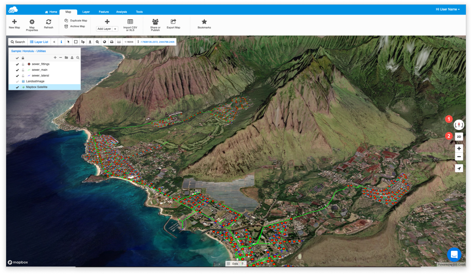Image resolution: width=472 pixels, height=275 pixels.
Task: Switch to the Analysis tab
Action: point(122,12)
